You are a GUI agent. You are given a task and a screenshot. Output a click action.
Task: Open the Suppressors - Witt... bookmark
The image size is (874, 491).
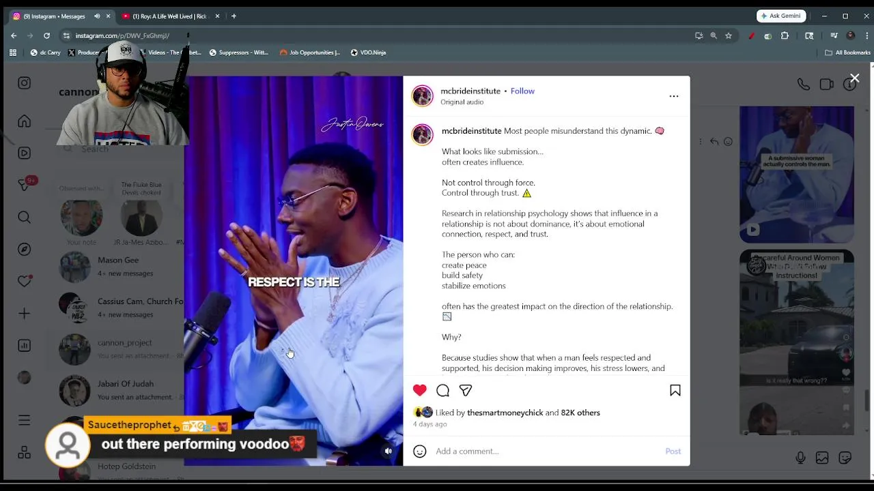click(238, 53)
